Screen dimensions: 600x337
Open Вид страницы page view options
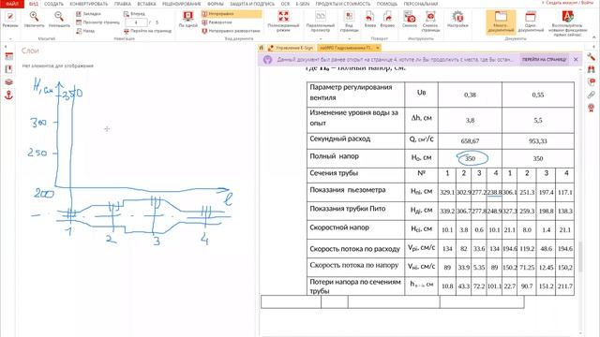pos(349,21)
